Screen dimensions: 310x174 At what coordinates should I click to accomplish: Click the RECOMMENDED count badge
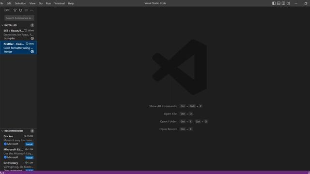coord(32,131)
